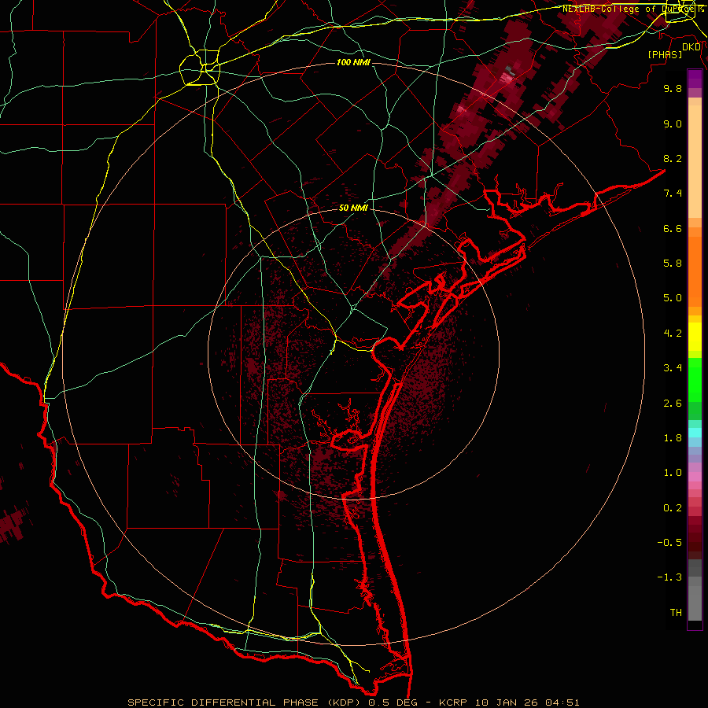Click the pink segment of the color bar
Screen dimensions: 708x708
tap(695, 477)
